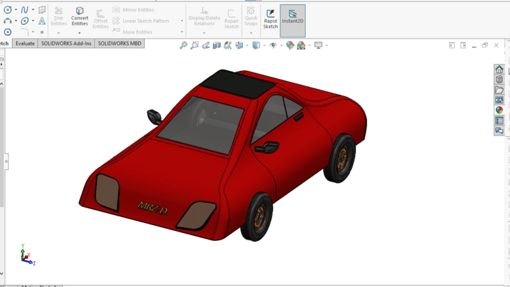510x287 pixels.
Task: Open Circle tool dropdown arrow
Action: coord(16,10)
